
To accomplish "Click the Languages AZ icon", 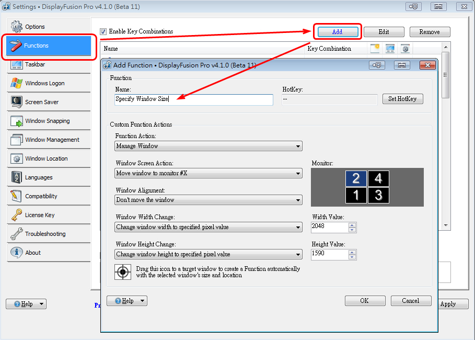I will tap(17, 177).
